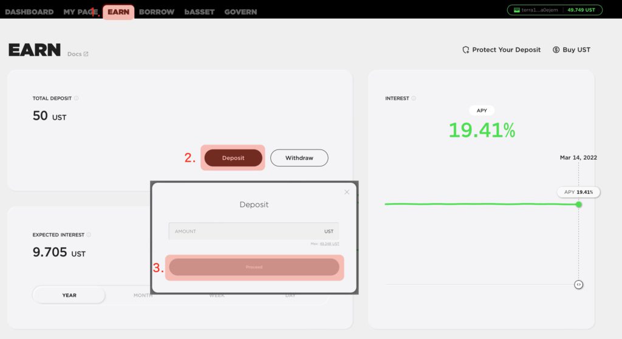
Task: Click the Proceed button in Deposit dialog
Action: (x=254, y=267)
